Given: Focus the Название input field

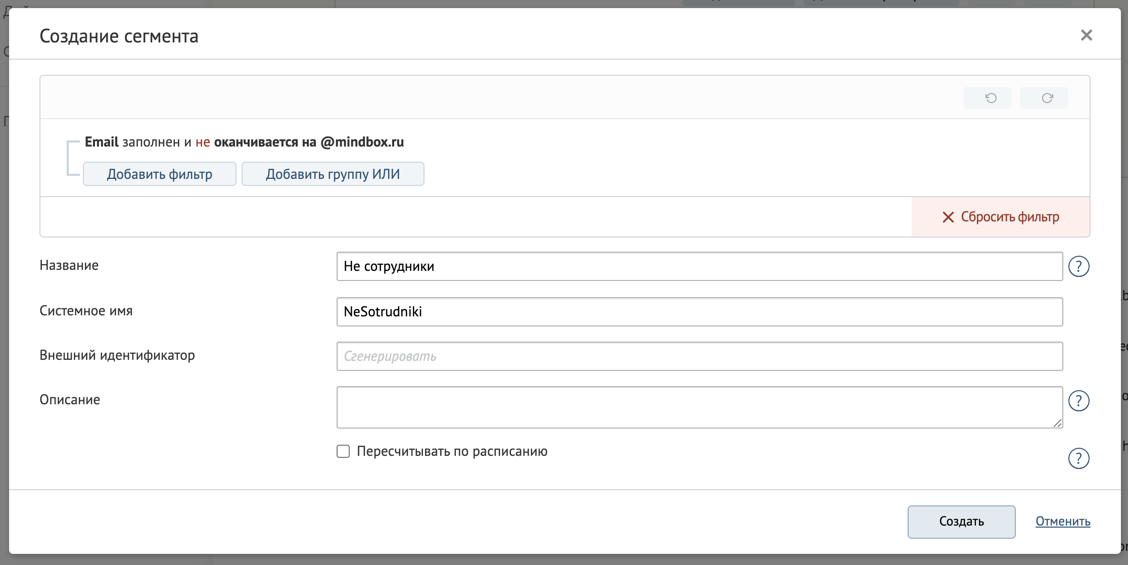Looking at the screenshot, I should (699, 266).
